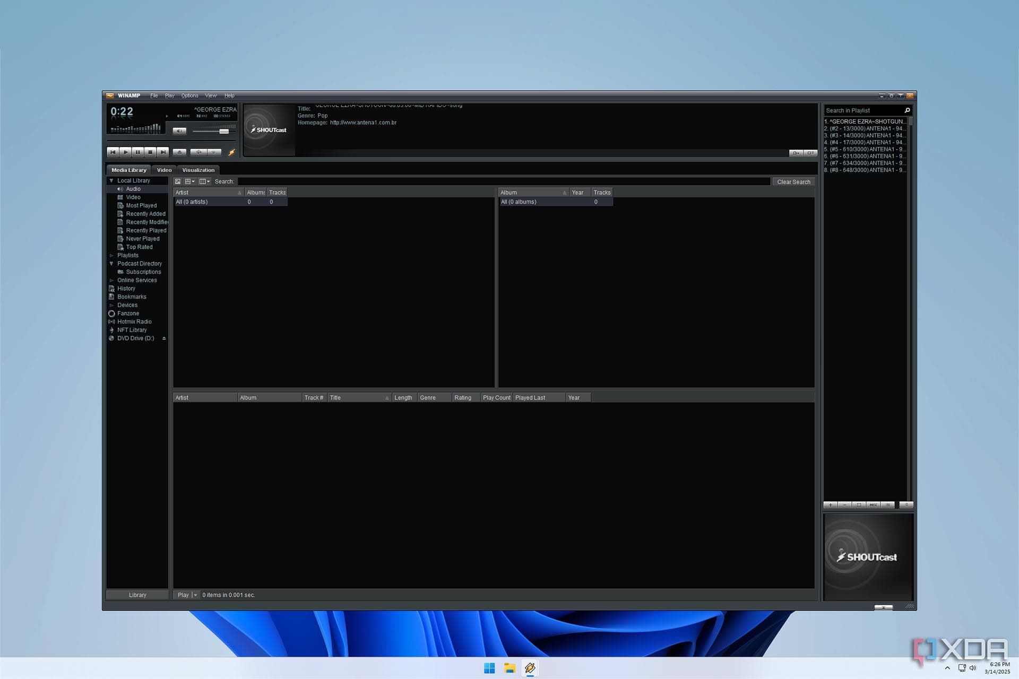Click the Play button in transport controls
Image resolution: width=1019 pixels, height=679 pixels.
click(125, 152)
